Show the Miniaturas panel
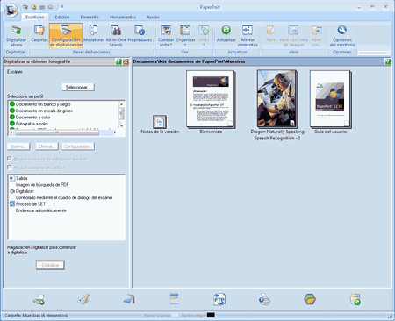Screen dimensions: 395x321 tap(94, 34)
